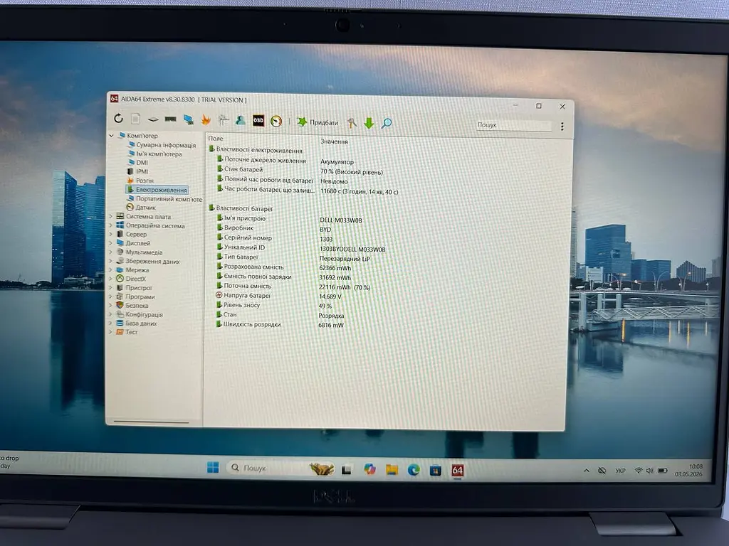Image resolution: width=729 pixels, height=546 pixels.
Task: Select the Стан батареї row
Action: click(300, 171)
